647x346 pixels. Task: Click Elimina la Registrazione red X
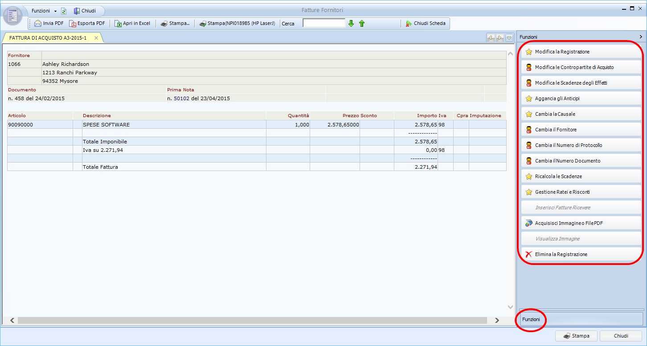coord(529,254)
